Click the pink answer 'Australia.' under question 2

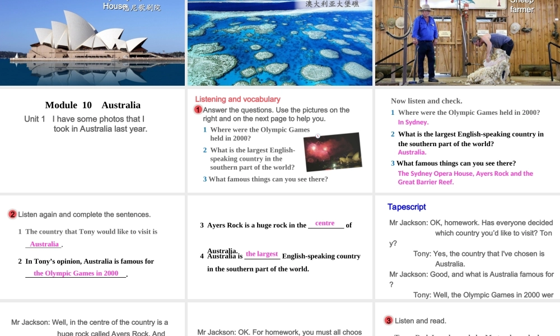[412, 152]
